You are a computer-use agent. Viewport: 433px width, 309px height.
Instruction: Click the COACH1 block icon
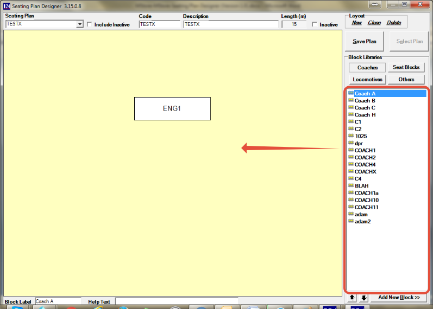351,150
